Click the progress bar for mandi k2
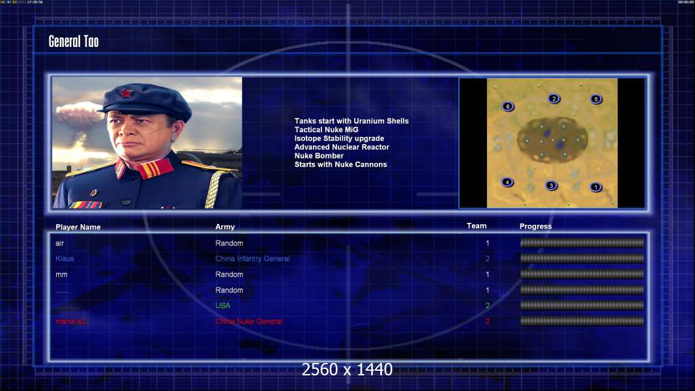The image size is (695, 391). 582,321
